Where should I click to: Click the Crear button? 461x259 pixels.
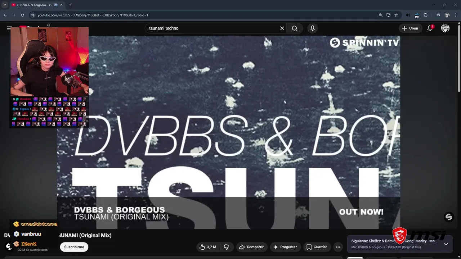coord(410,28)
